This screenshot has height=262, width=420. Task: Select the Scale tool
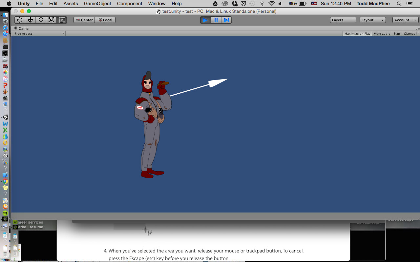(51, 20)
